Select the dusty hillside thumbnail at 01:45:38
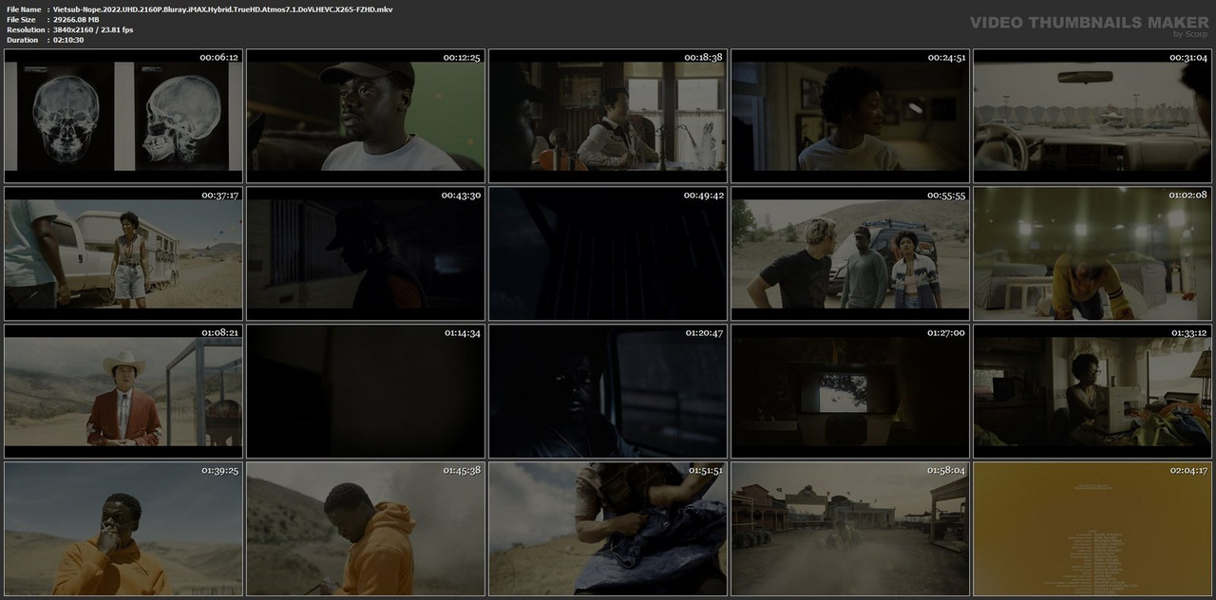The width and height of the screenshot is (1216, 600). pyautogui.click(x=366, y=529)
